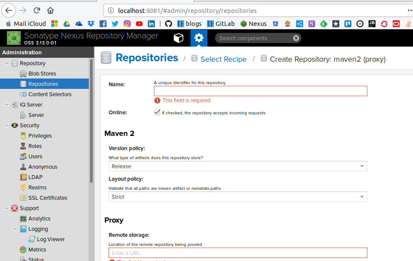
Task: Open the LinkedIn bookmark icon
Action: (x=151, y=24)
